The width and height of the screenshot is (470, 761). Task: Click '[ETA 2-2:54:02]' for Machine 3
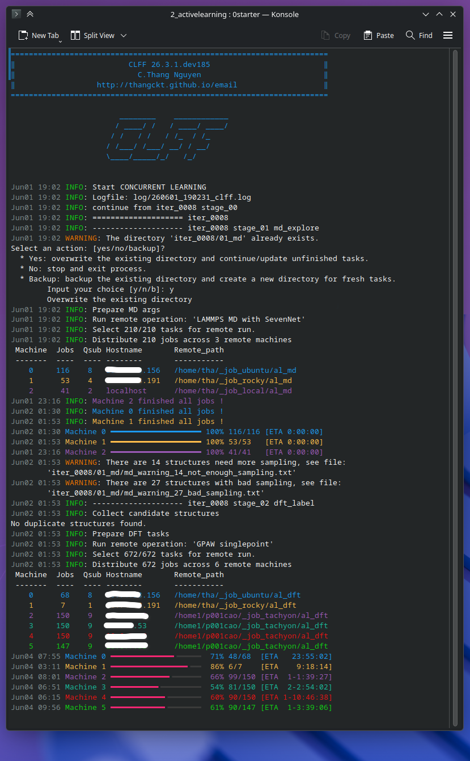[x=297, y=687]
